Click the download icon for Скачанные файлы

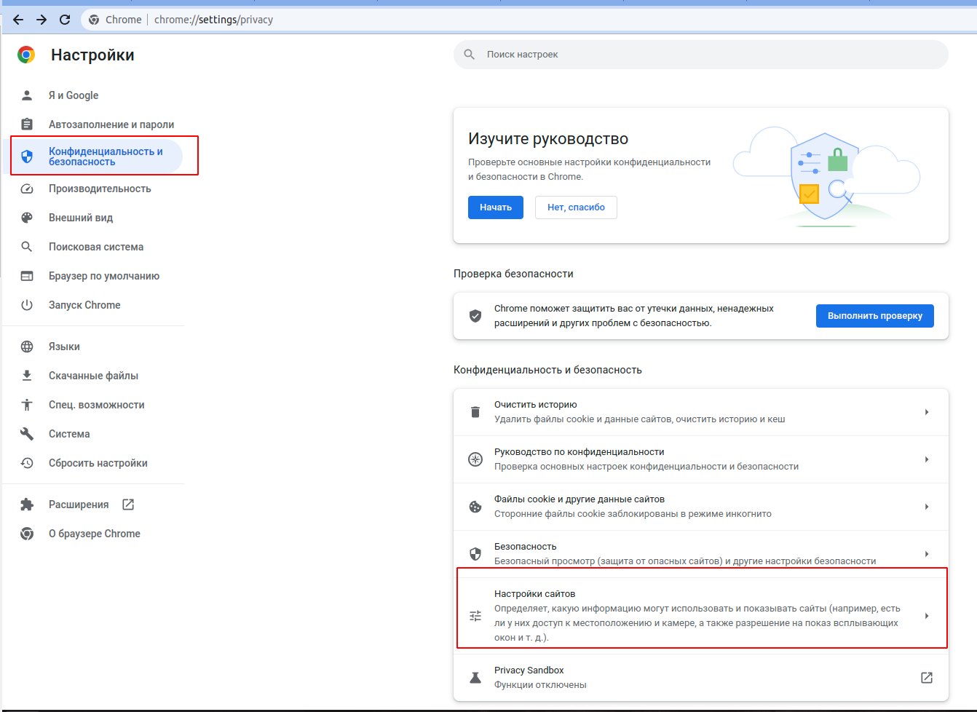[27, 376]
